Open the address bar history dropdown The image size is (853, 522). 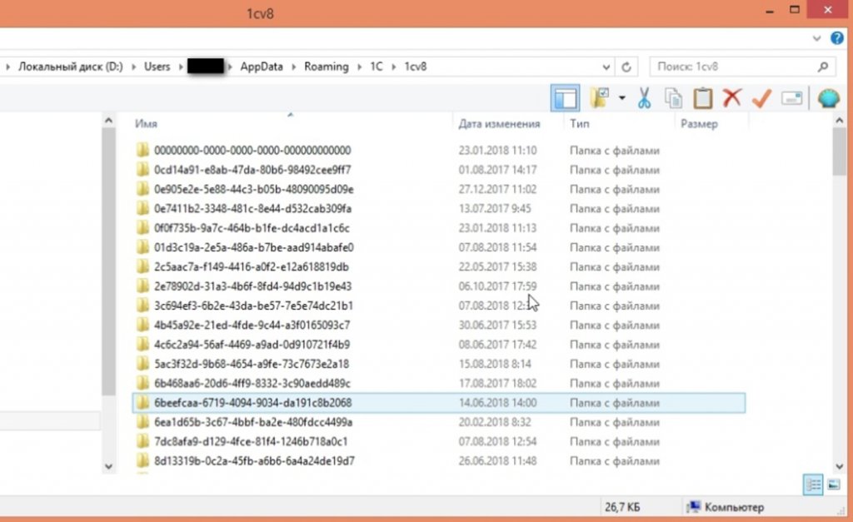[606, 67]
